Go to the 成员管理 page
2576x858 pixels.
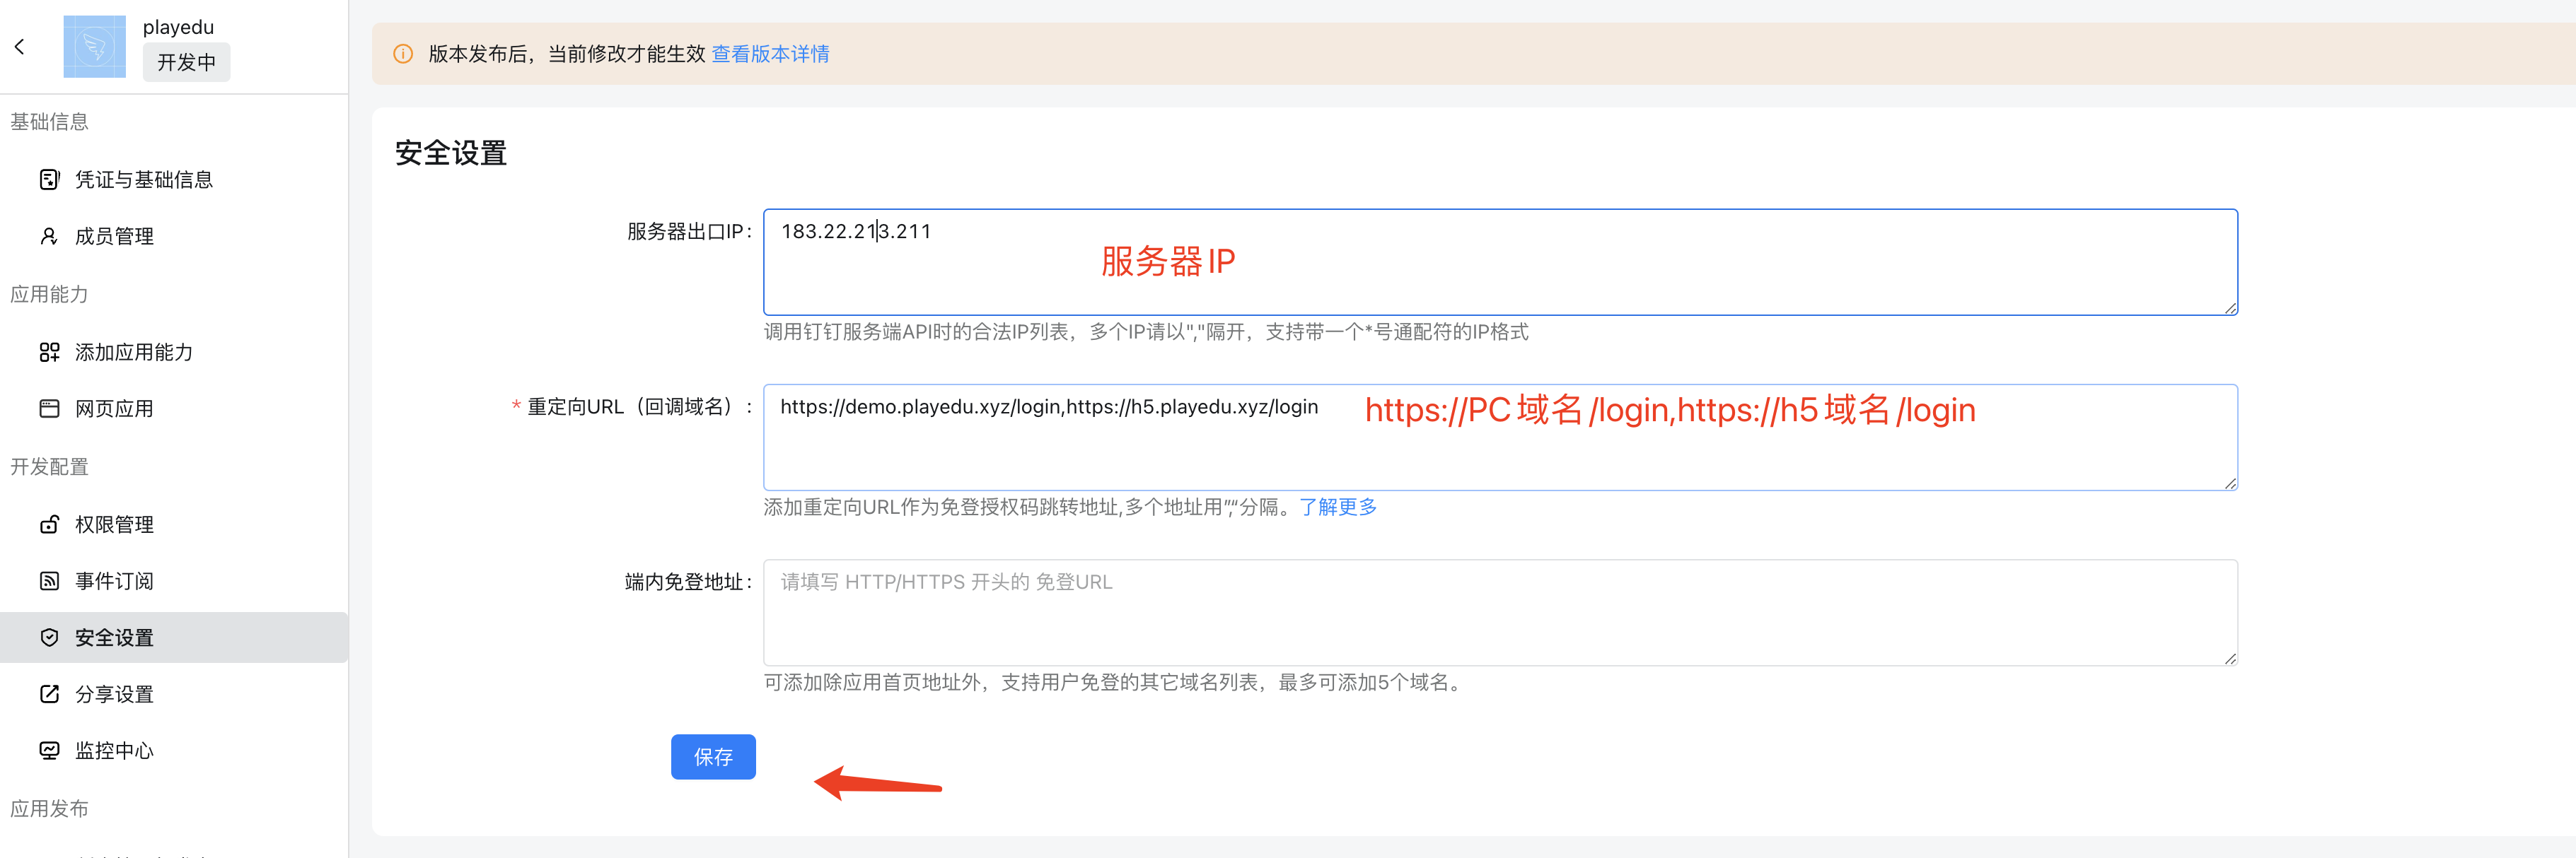pyautogui.click(x=114, y=237)
